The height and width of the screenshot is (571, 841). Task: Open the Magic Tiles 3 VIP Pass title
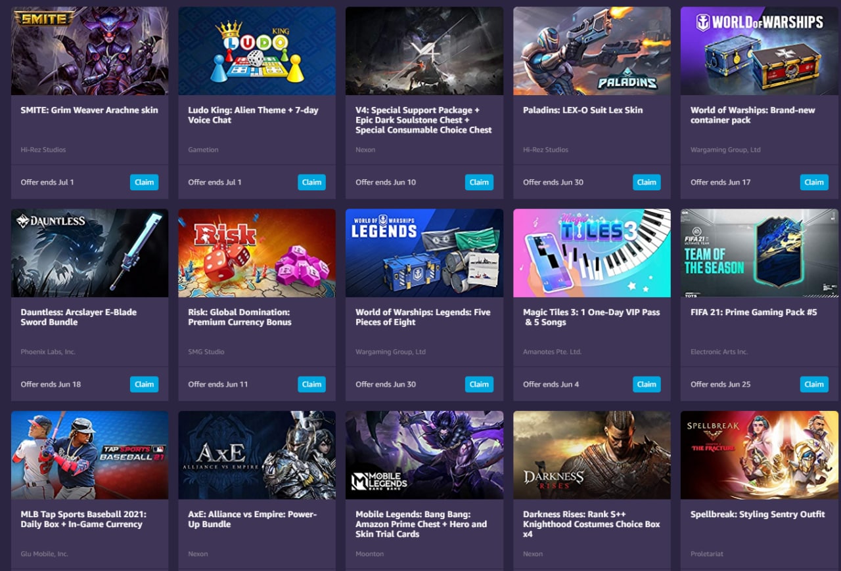click(591, 317)
